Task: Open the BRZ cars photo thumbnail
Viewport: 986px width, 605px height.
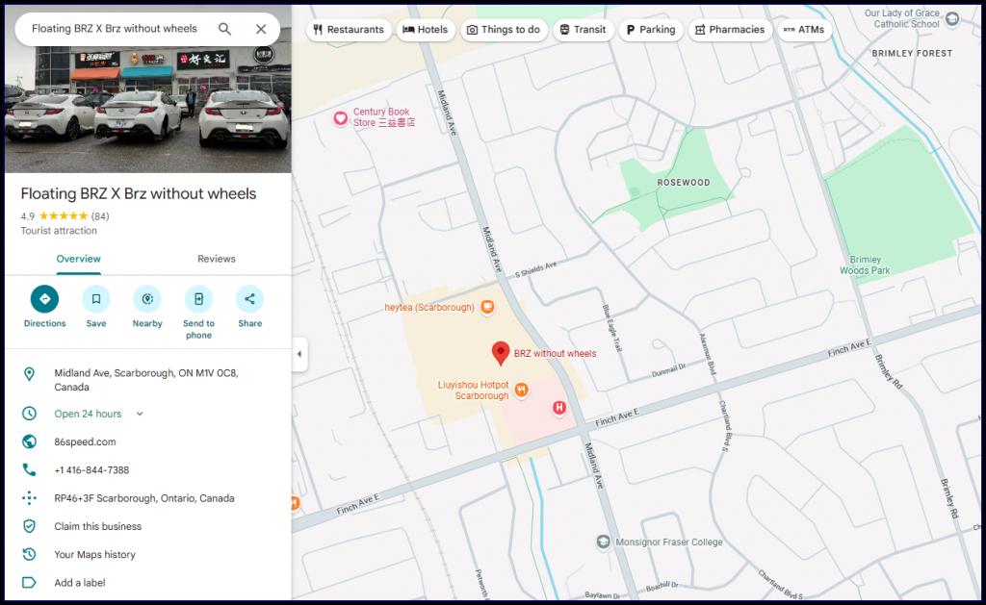Action: coord(146,91)
